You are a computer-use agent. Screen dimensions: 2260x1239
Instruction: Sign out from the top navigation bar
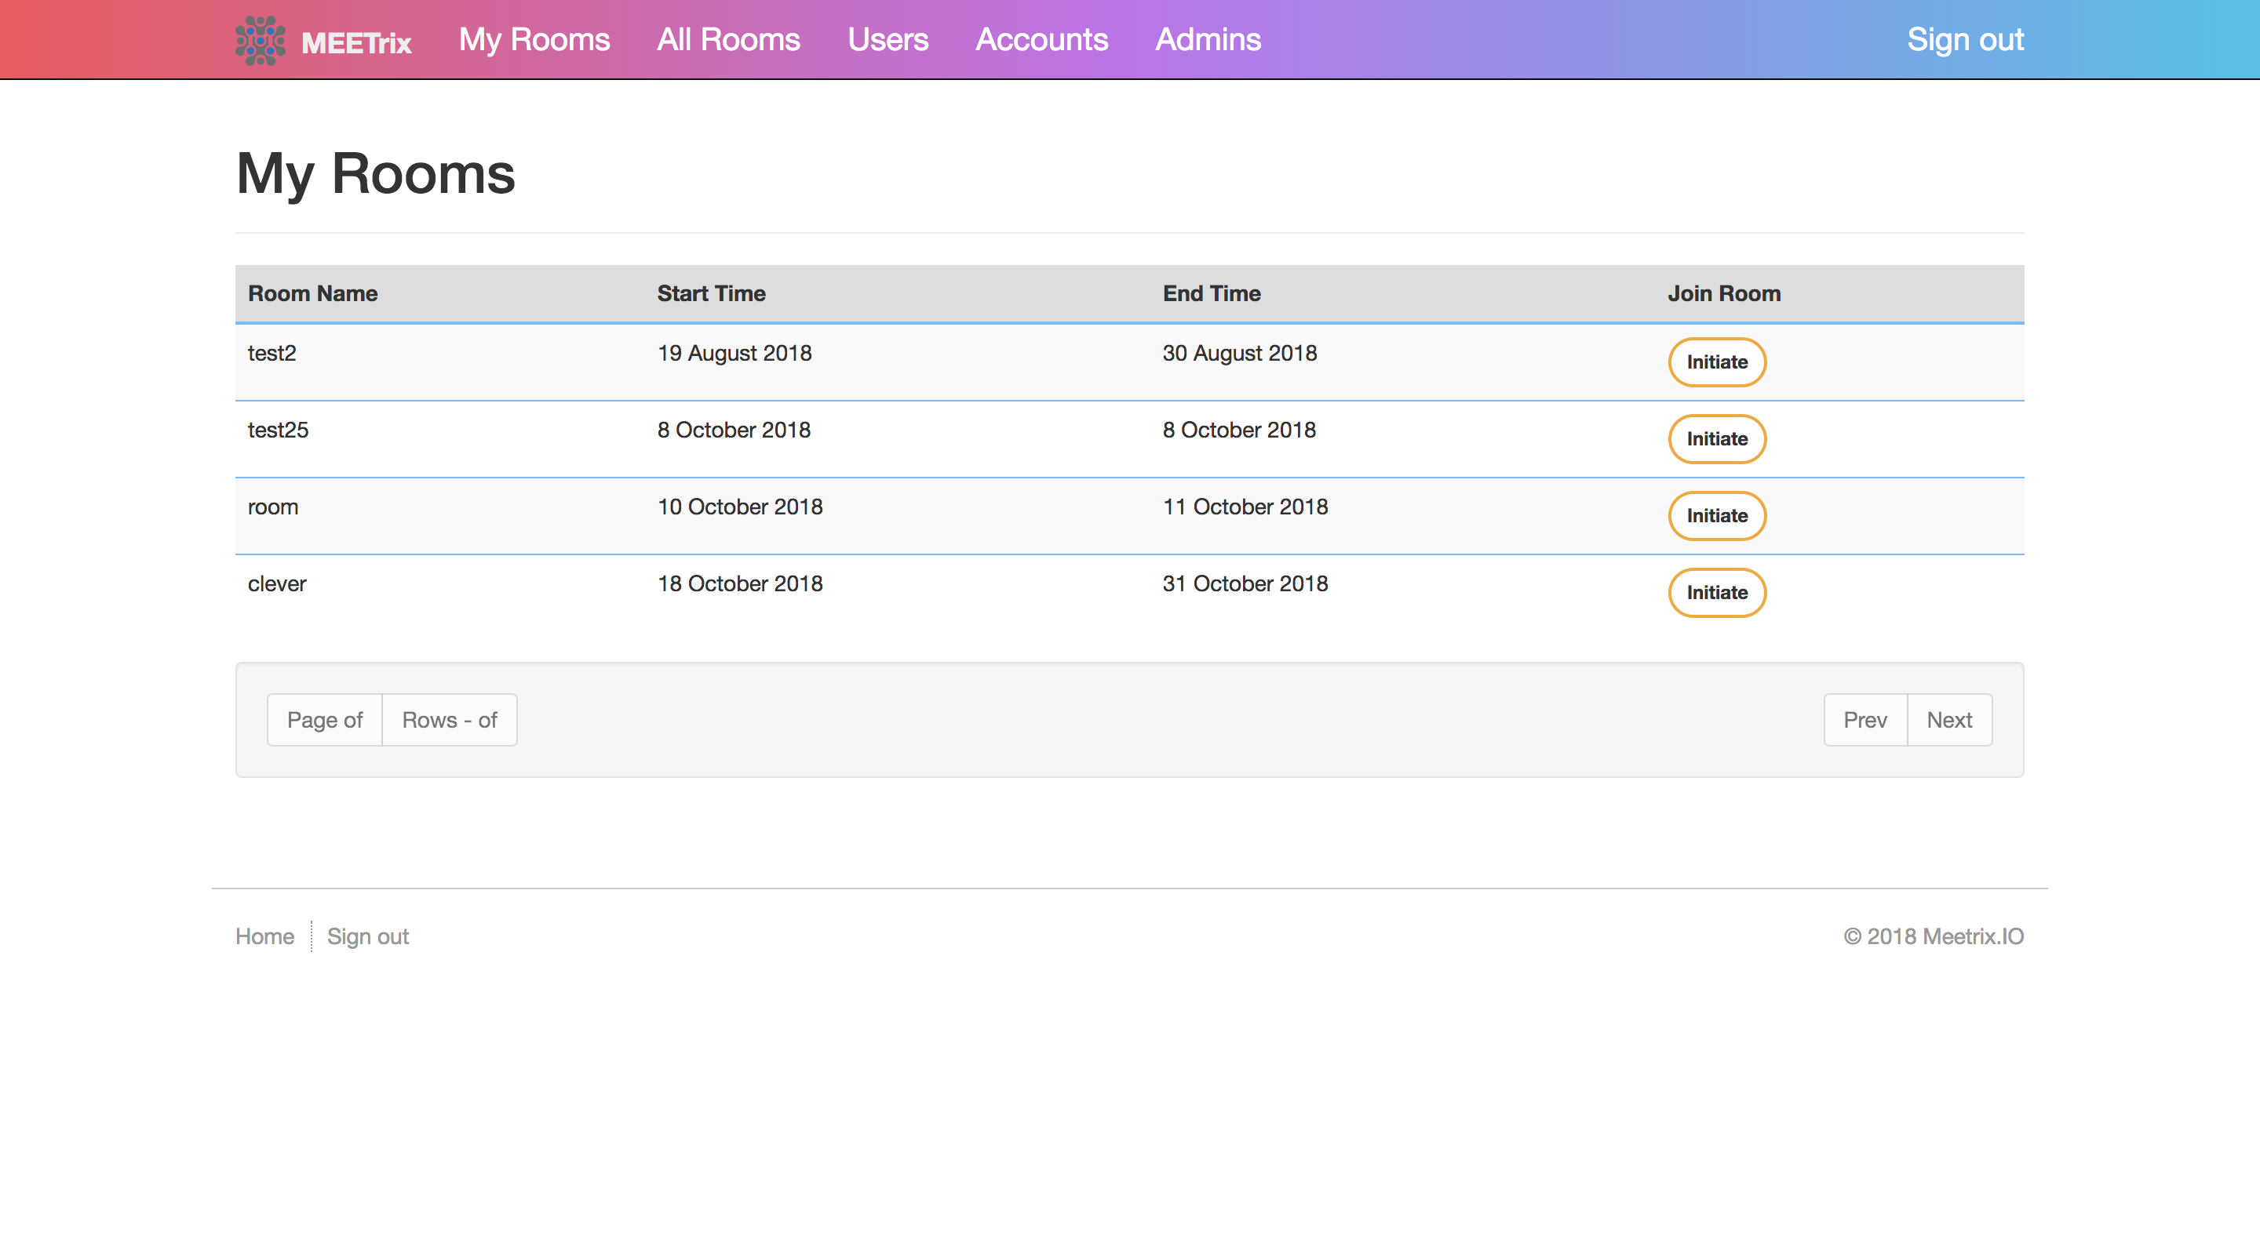[1965, 39]
